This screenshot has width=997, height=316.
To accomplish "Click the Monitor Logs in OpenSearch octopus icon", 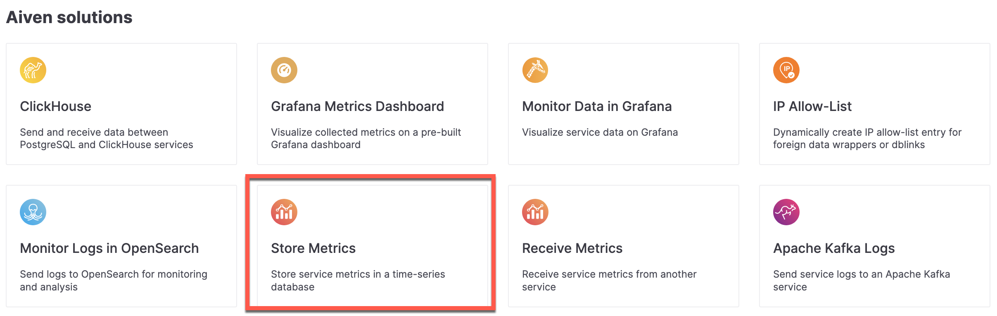I will coord(33,212).
